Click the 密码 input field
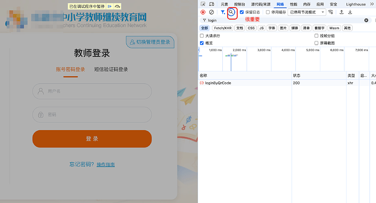The height and width of the screenshot is (203, 376). click(92, 115)
